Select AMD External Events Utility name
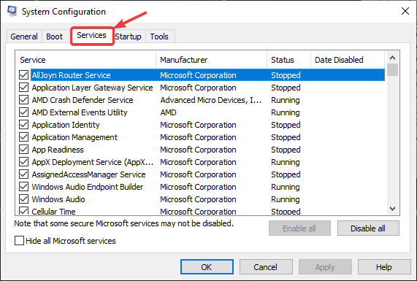The width and height of the screenshot is (417, 281). (80, 112)
